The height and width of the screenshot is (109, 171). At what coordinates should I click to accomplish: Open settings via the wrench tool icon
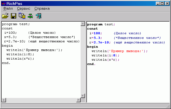30,16
